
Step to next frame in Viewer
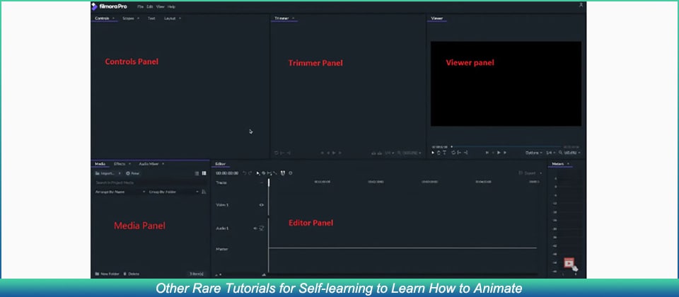[x=505, y=153]
